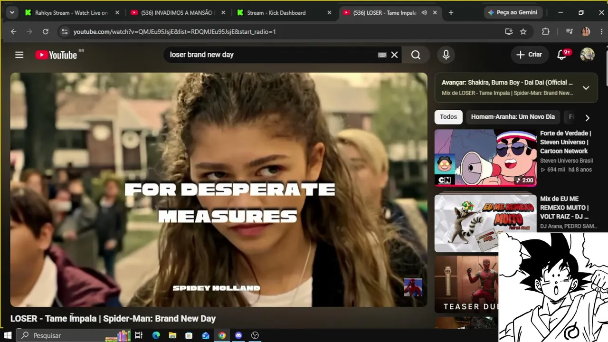Open a new browser tab
The width and height of the screenshot is (608, 342).
point(451,13)
